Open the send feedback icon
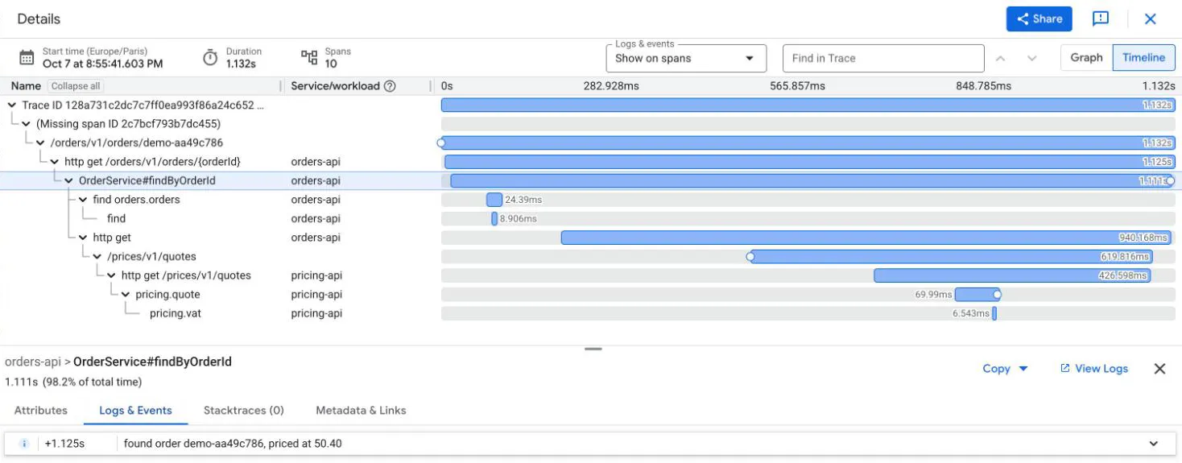The width and height of the screenshot is (1182, 463). pos(1101,19)
